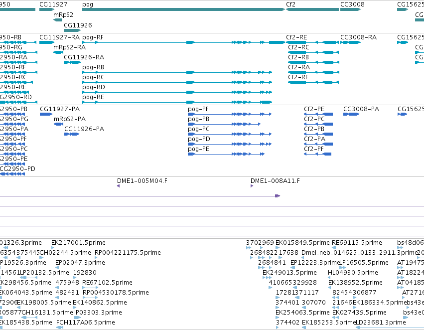Viewport: 424px width, 330px height.
Task: Click EST RP004221175.5prime
Action: pos(128,253)
